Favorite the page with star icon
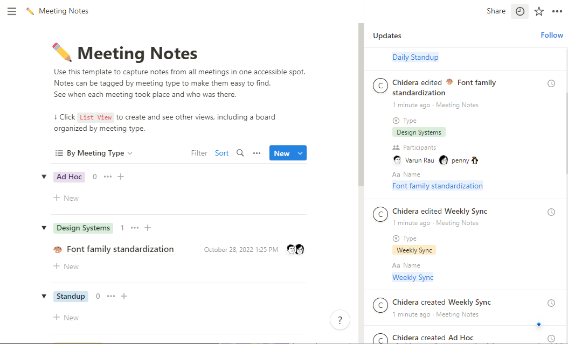 (539, 11)
